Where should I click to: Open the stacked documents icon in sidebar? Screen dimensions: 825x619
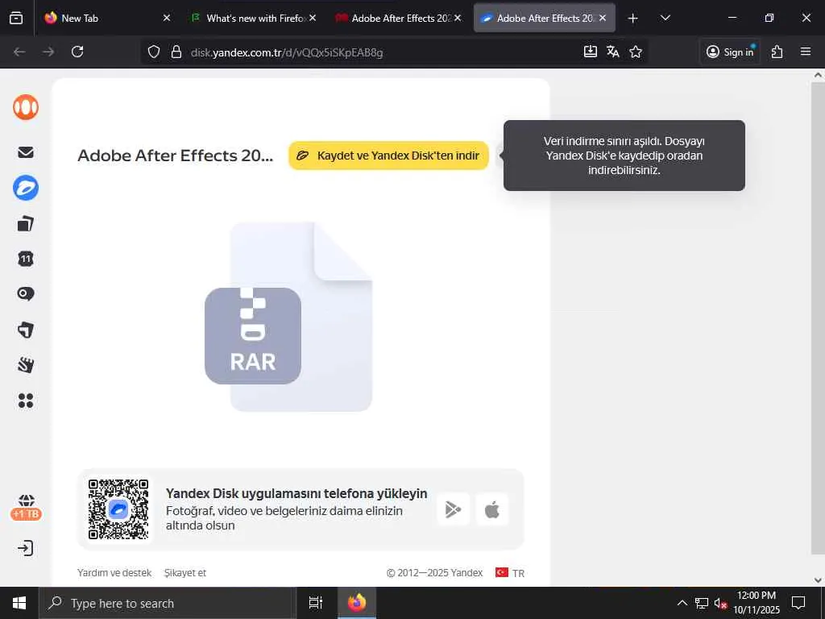26,224
